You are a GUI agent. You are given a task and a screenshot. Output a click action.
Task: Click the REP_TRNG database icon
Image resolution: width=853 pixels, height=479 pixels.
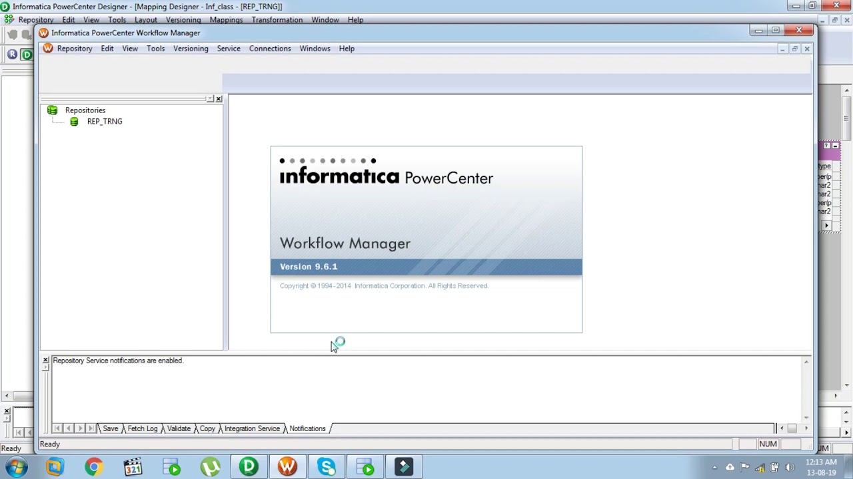pos(74,122)
